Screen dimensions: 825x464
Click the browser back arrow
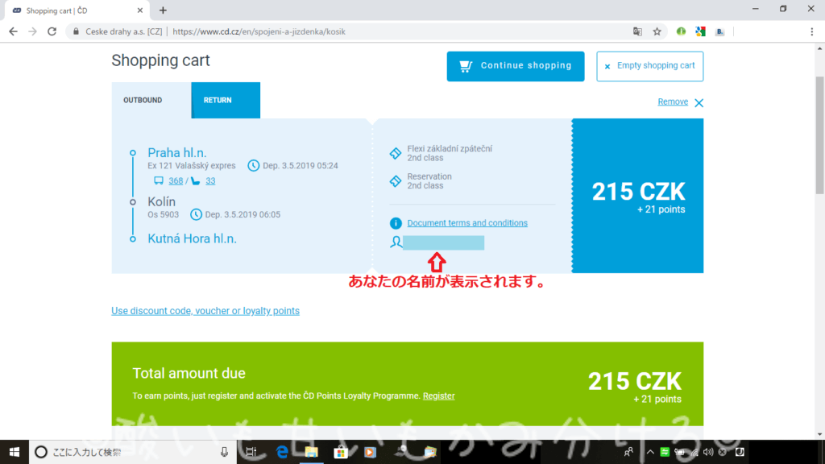pos(13,31)
